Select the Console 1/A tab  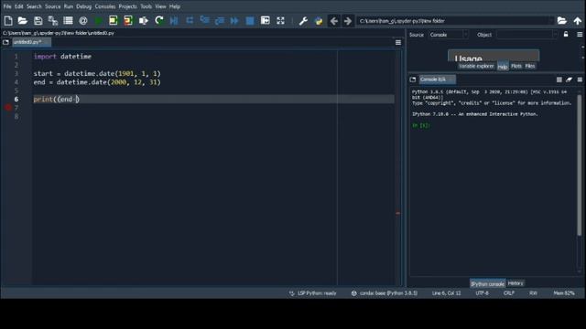[437, 80]
